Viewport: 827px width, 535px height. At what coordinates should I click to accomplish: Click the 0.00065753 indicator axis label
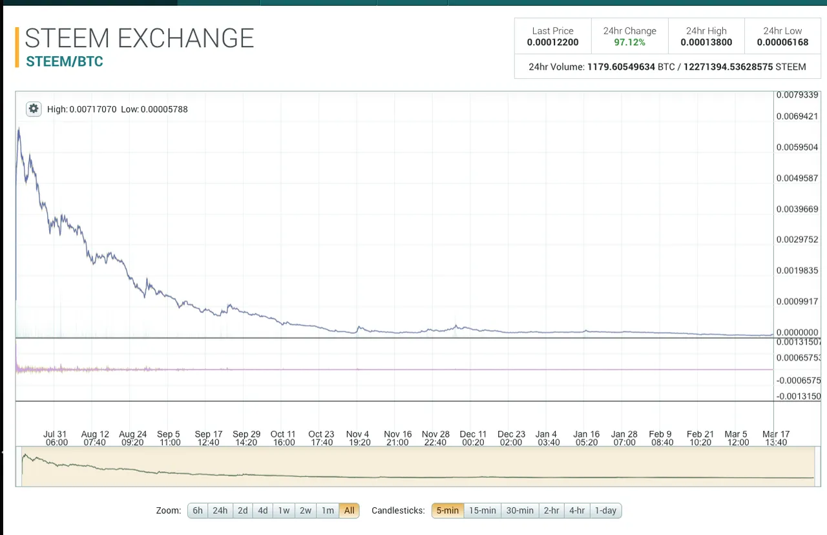click(799, 357)
